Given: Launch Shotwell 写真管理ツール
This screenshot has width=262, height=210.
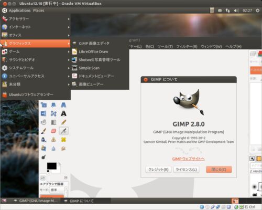Looking at the screenshot, I should 100,60.
